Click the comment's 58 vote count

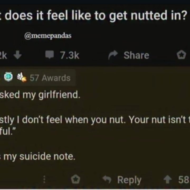click(184, 180)
